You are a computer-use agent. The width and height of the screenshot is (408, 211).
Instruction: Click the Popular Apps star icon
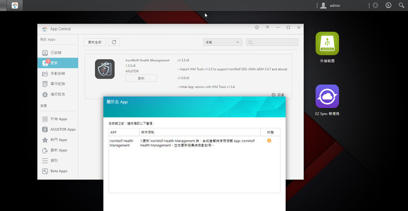45,140
